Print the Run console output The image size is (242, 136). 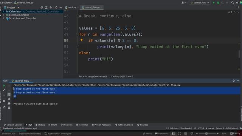click(x=9, y=103)
